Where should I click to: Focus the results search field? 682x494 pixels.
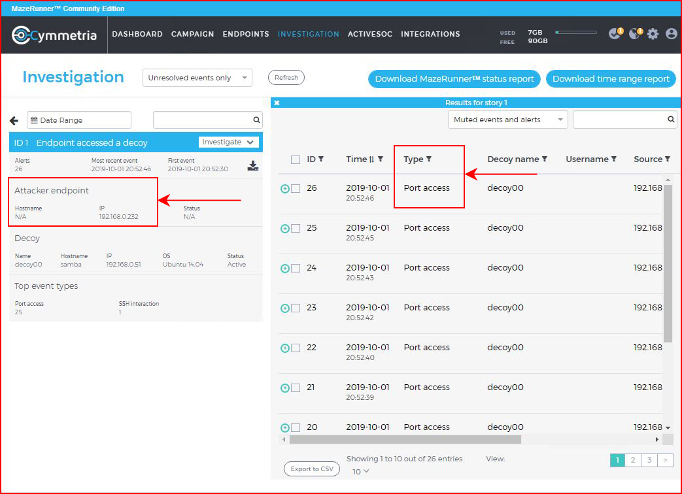click(624, 120)
